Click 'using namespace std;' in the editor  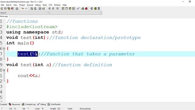click(x=35, y=32)
